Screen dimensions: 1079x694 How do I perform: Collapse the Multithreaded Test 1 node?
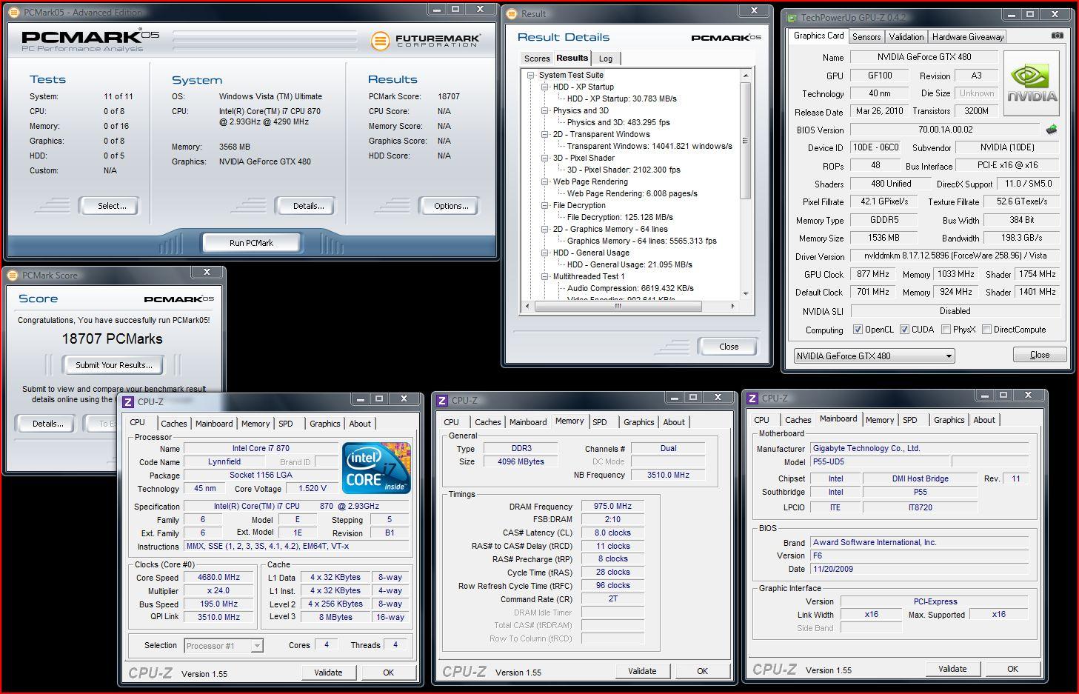pyautogui.click(x=545, y=276)
